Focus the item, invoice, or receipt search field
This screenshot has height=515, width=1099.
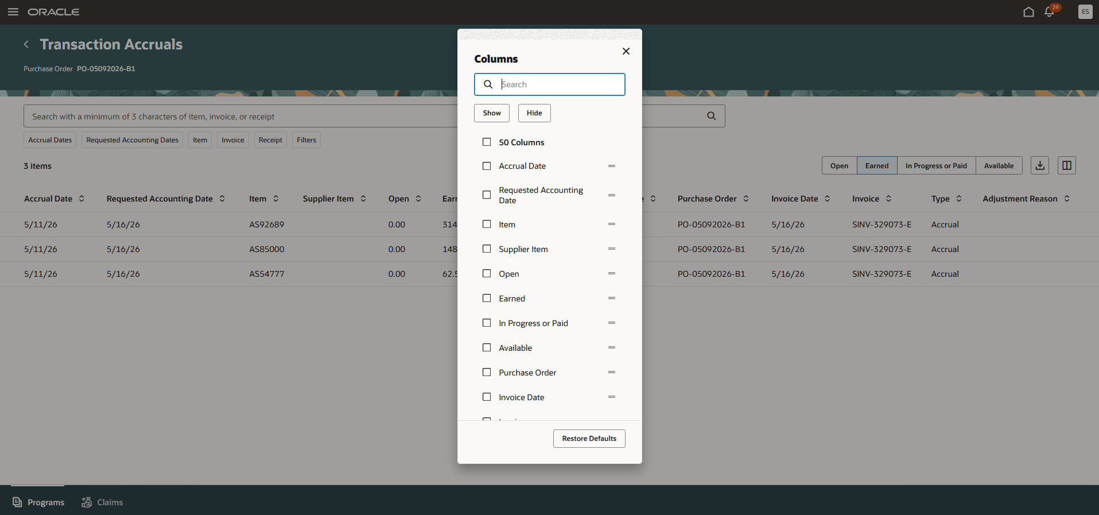tap(374, 116)
